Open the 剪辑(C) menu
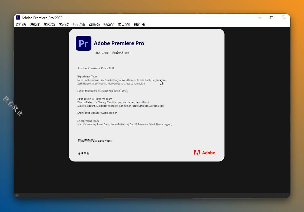 [x=49, y=24]
